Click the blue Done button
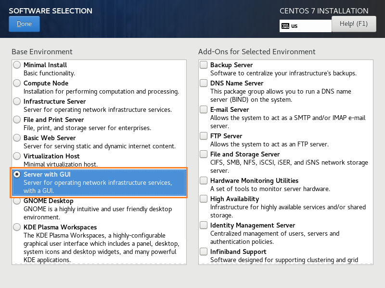385x288 pixels. coord(24,24)
